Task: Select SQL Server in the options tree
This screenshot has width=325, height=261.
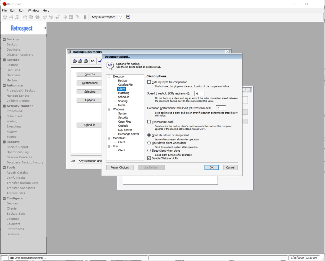Action: [125, 130]
